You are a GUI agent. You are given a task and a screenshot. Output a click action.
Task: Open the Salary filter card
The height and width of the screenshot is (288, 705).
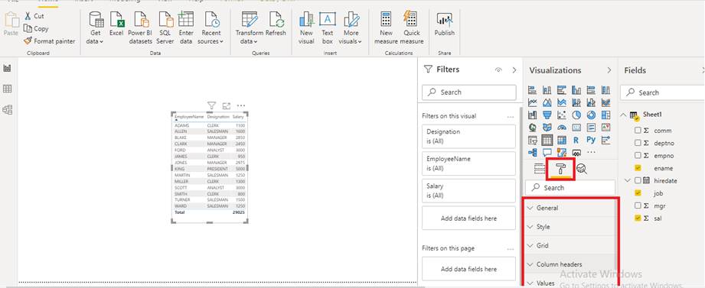click(x=469, y=191)
